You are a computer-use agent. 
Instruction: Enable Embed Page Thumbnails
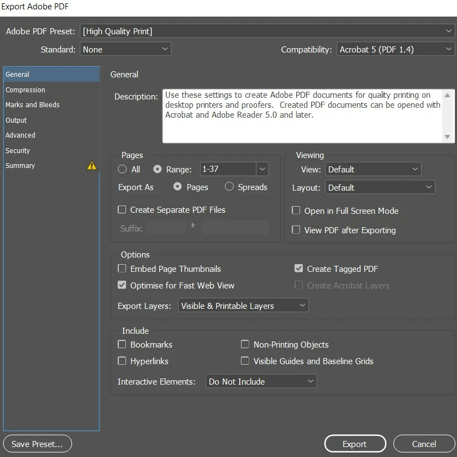point(122,268)
